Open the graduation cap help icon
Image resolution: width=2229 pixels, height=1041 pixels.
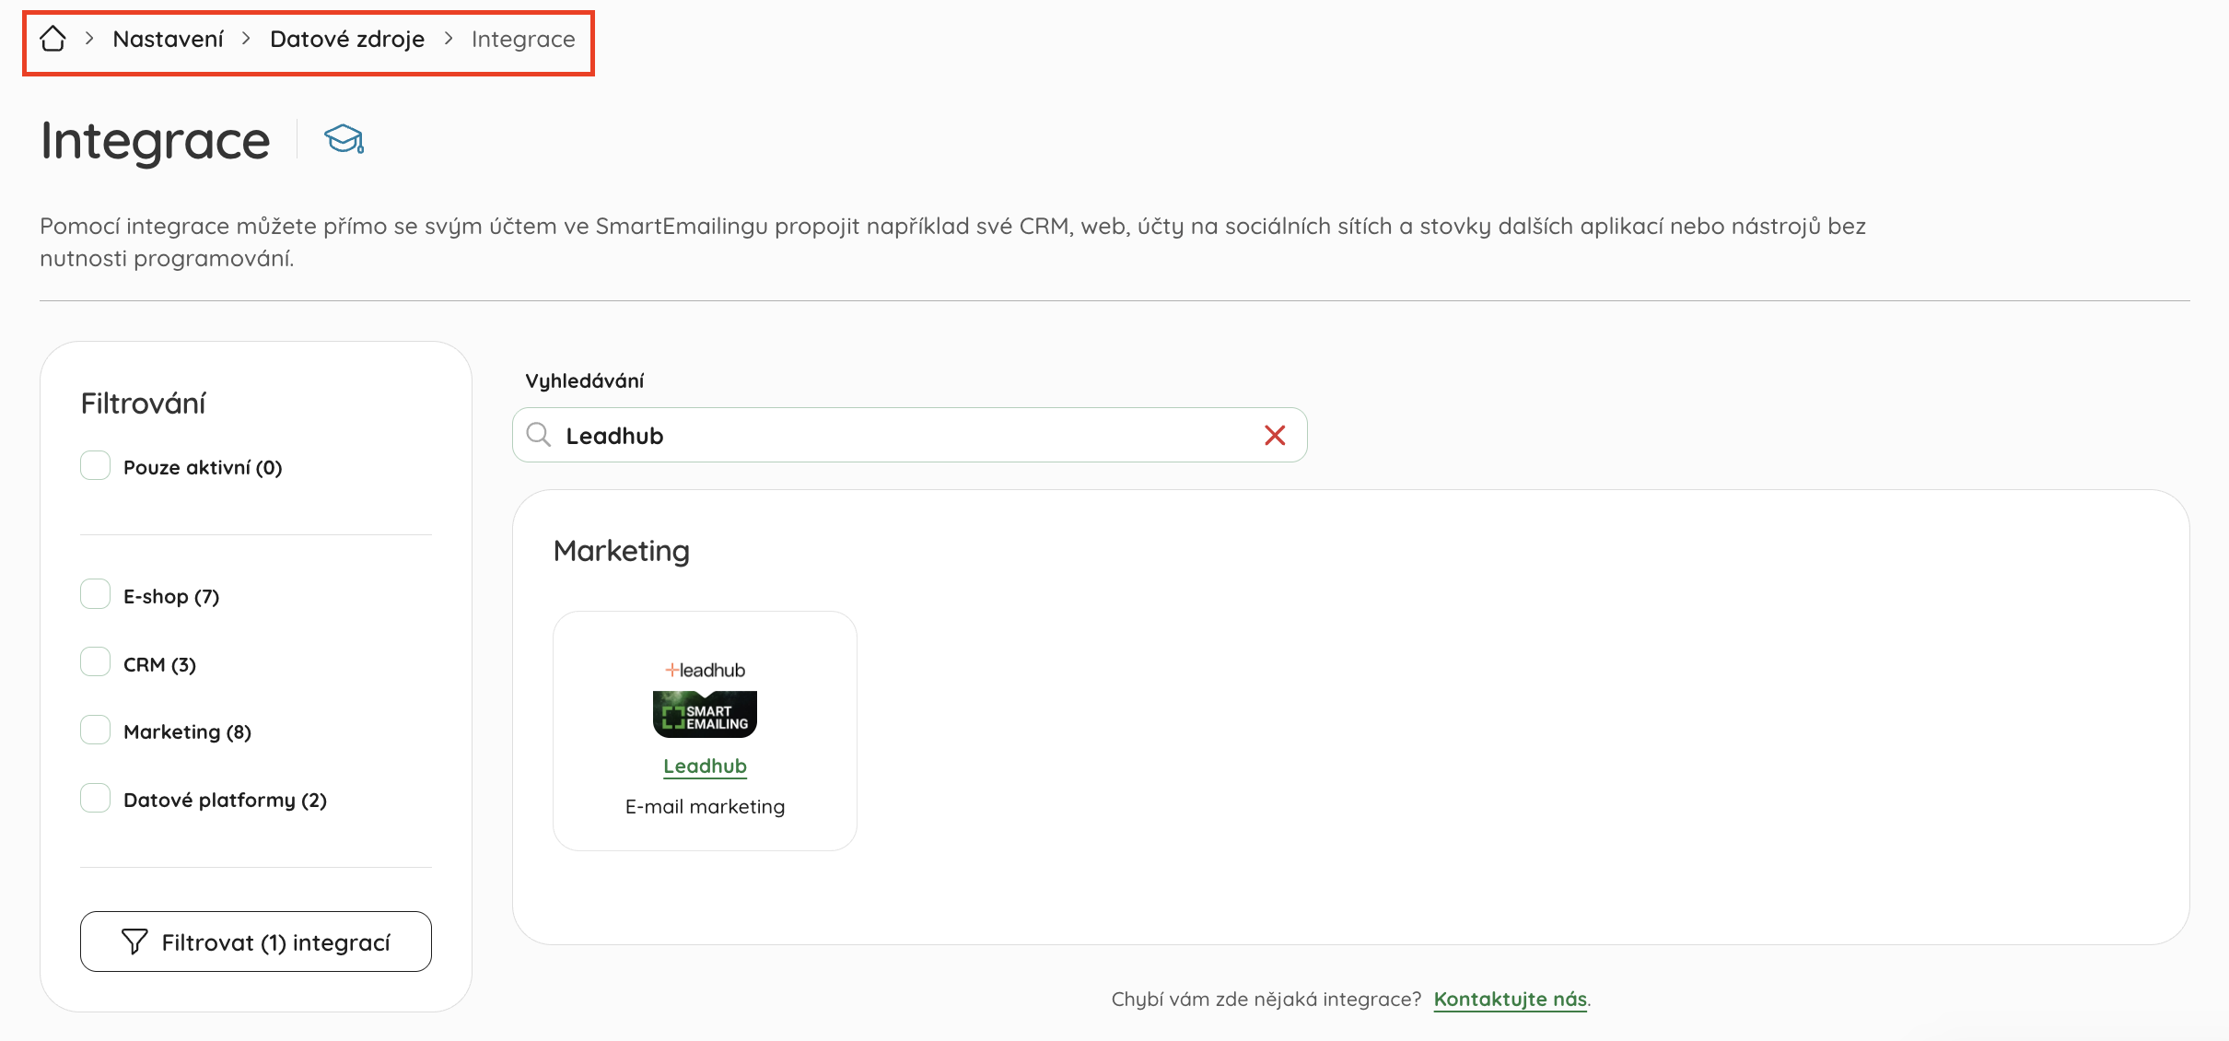[344, 139]
